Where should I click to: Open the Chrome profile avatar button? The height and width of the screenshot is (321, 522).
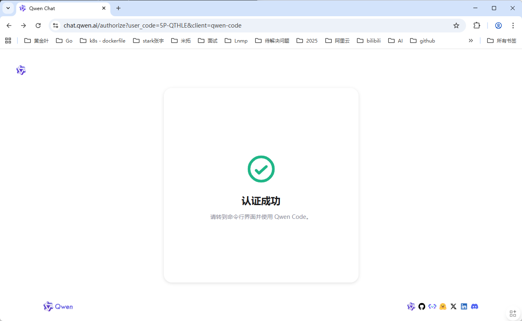point(498,26)
